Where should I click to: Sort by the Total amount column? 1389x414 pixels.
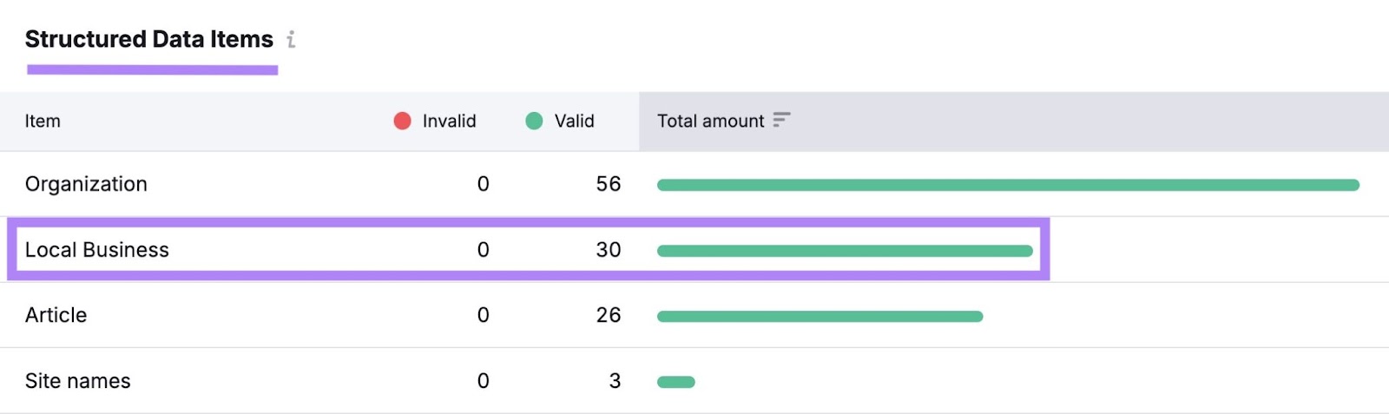tap(710, 121)
